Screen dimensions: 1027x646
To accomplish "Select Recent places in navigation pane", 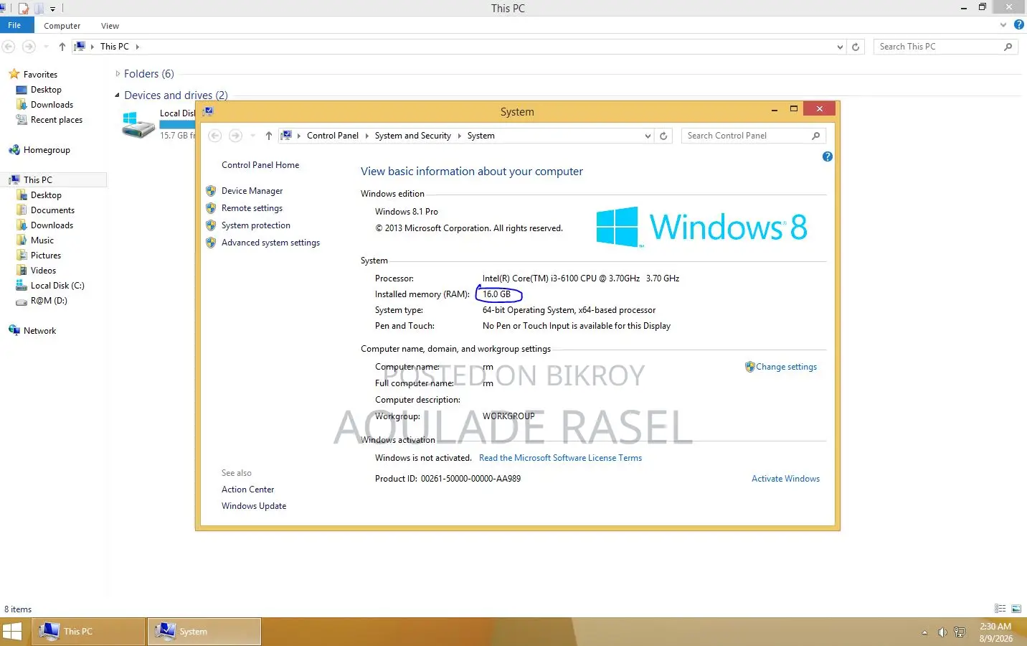I will pyautogui.click(x=56, y=120).
